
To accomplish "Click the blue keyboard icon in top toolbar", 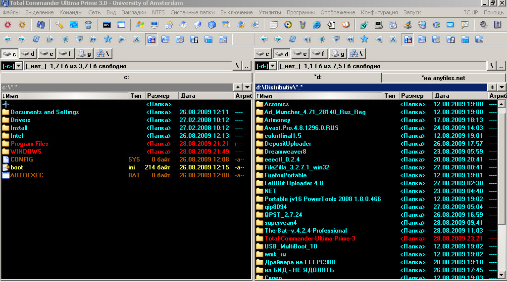I will point(450,25).
